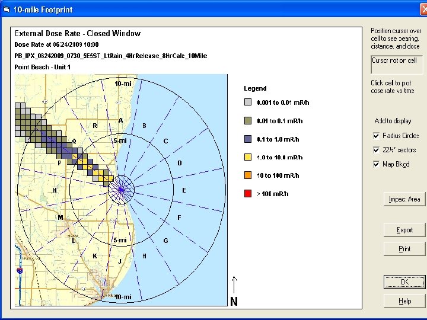Confirm with the OK button
Image resolution: width=427 pixels, height=320 pixels.
click(x=404, y=282)
